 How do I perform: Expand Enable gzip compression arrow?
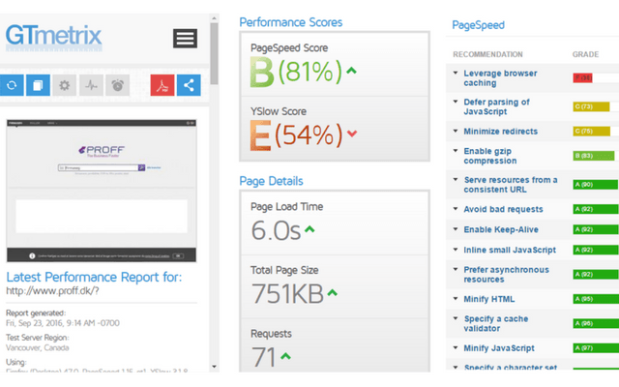pos(456,151)
